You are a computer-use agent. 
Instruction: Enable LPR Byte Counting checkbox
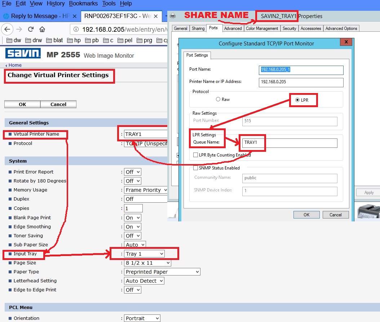pos(196,155)
